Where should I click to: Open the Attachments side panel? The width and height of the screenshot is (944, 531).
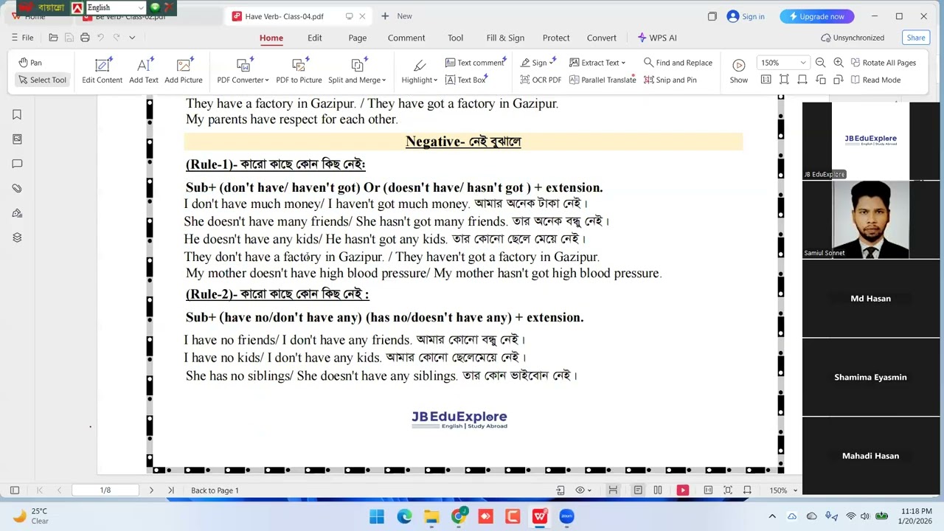(17, 189)
